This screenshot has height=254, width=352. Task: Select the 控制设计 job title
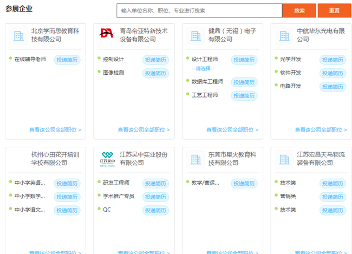113,59
